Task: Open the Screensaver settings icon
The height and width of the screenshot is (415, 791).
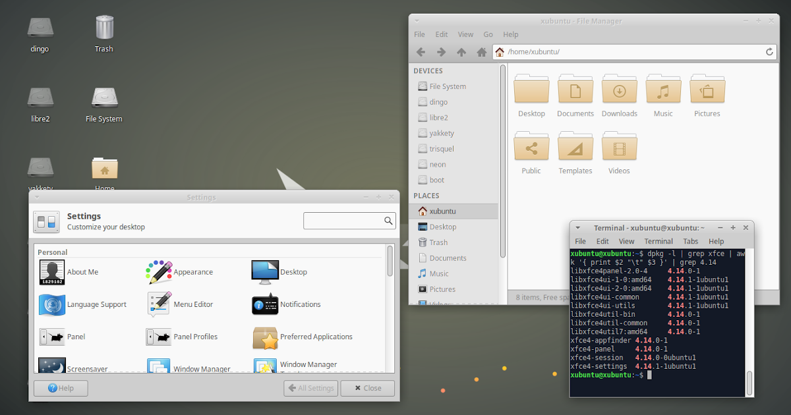Action: (51, 366)
